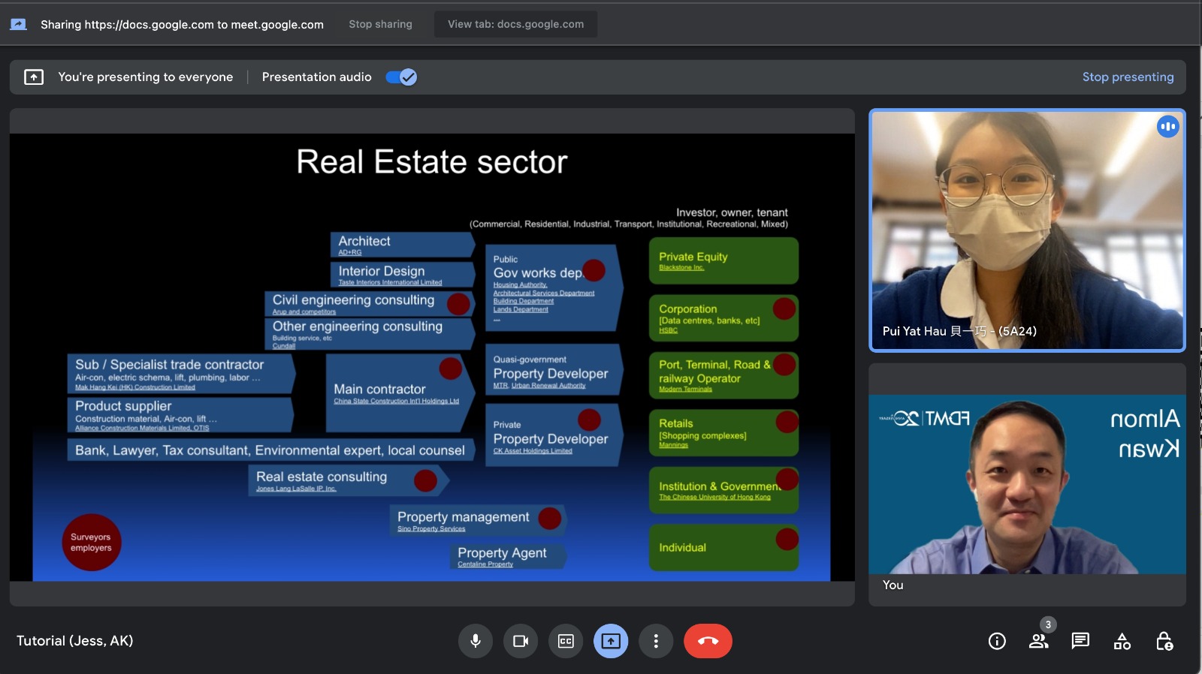Open the Jones Lang LaSalle link

coord(296,489)
